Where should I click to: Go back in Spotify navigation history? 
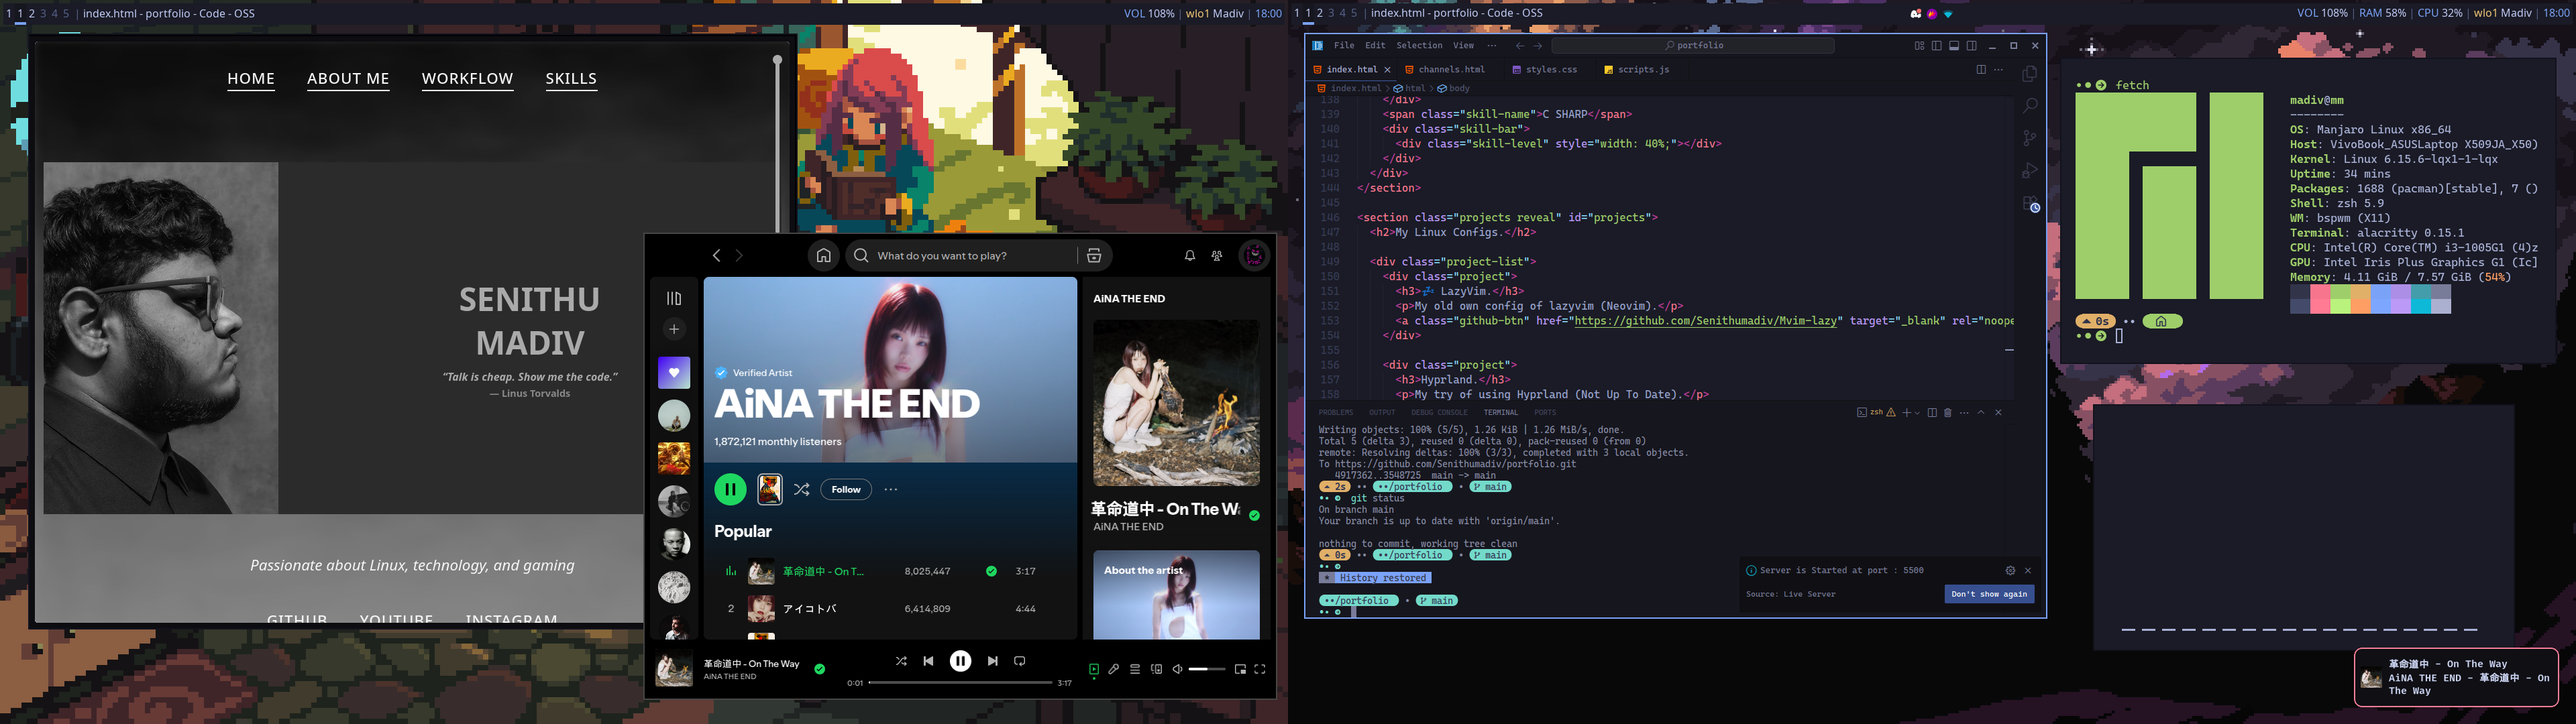tap(716, 256)
